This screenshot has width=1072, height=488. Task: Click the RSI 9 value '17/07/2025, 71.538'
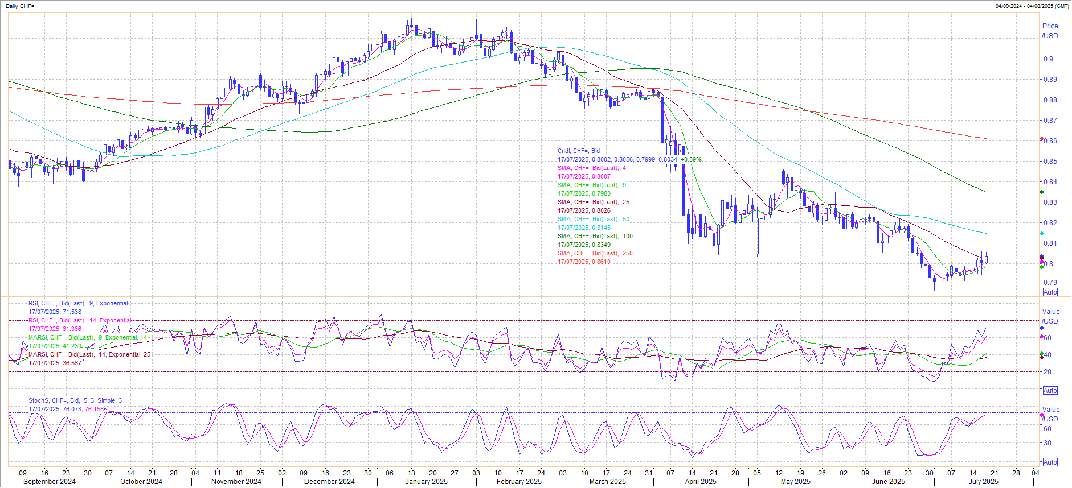coord(55,312)
